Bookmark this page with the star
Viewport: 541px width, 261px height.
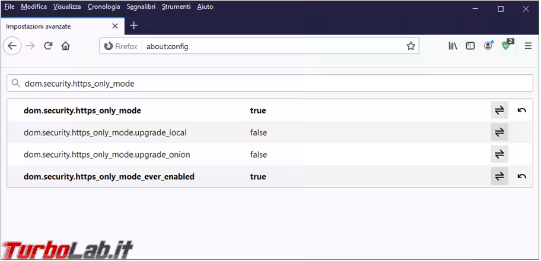(410, 46)
